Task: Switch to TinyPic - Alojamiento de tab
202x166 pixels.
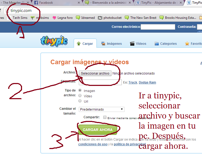Action: (159, 3)
